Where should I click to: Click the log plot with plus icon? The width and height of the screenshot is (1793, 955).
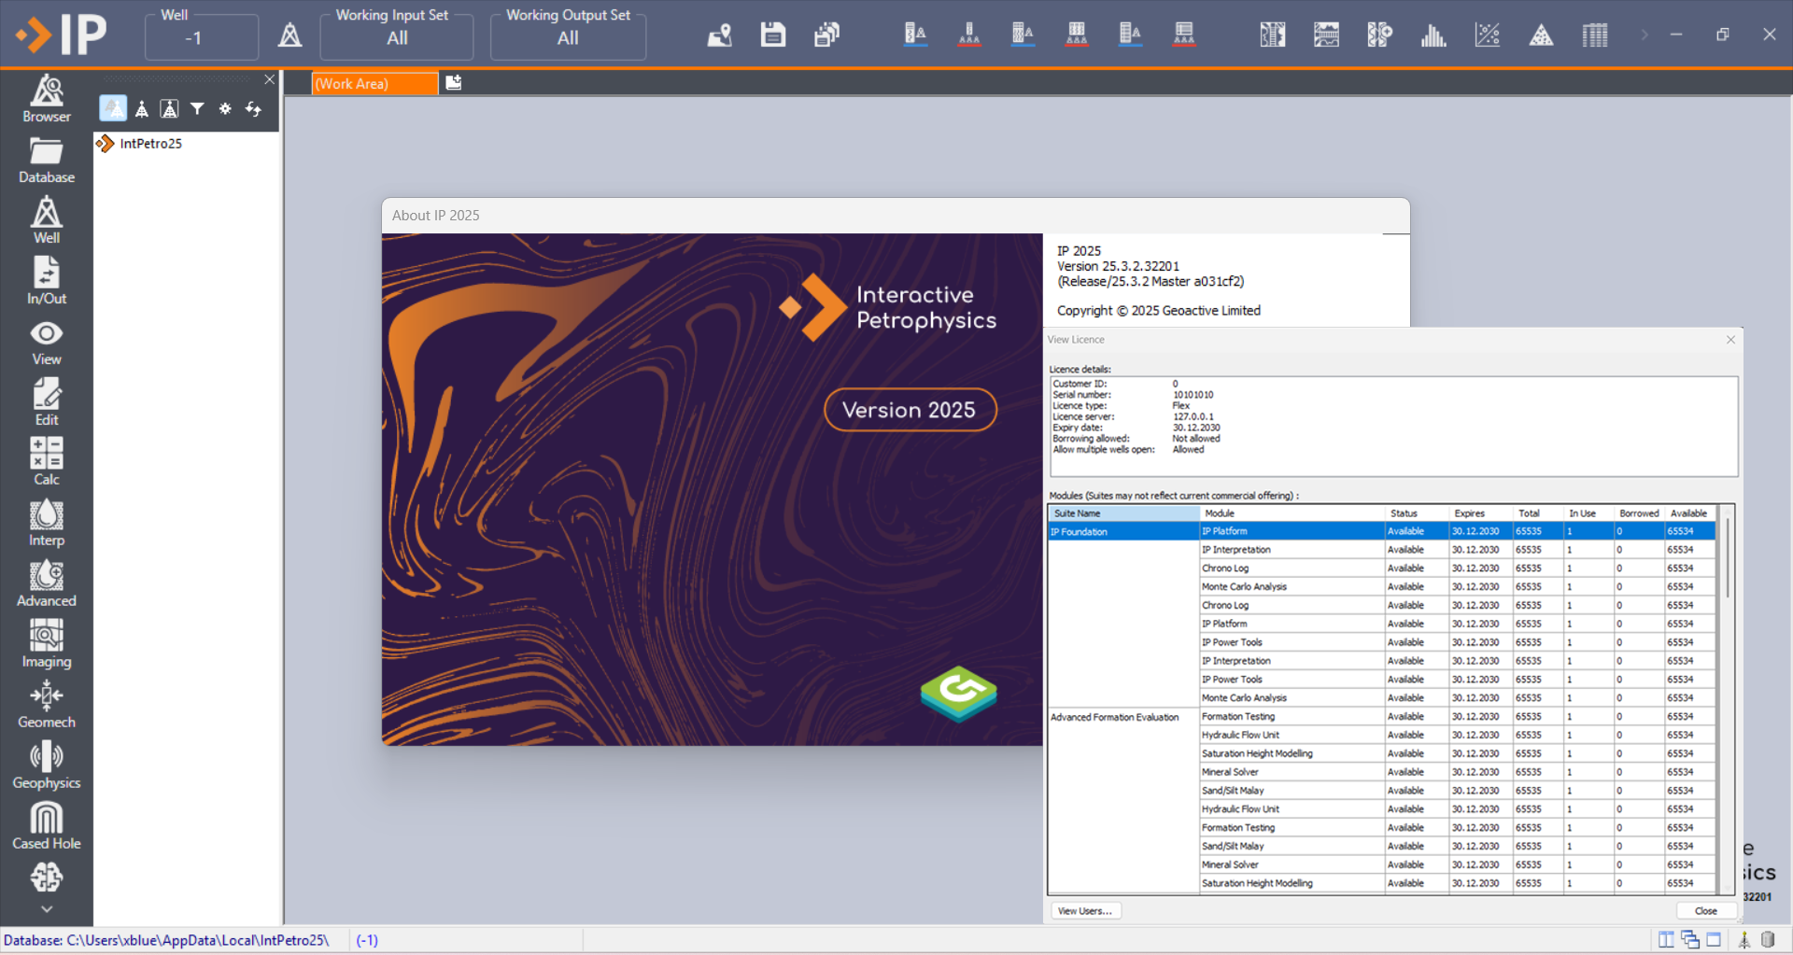point(1380,35)
